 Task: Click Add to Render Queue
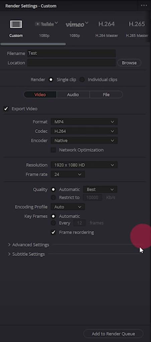pos(113,334)
